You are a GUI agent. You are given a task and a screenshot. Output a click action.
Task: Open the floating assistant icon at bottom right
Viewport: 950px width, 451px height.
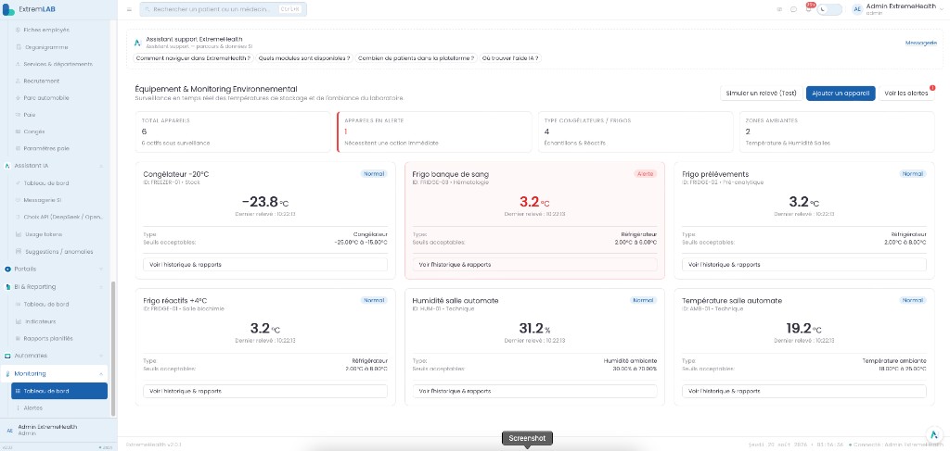933,434
